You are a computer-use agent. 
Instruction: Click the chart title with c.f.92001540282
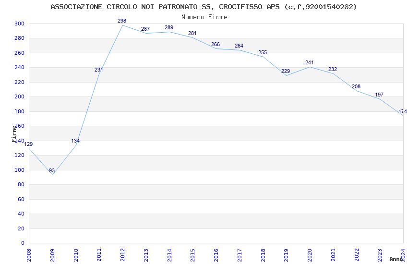(x=204, y=7)
